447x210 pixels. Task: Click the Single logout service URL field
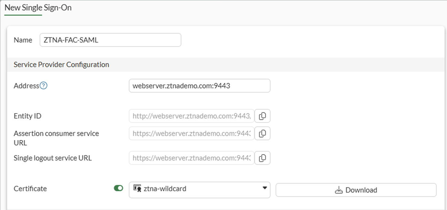(191, 158)
